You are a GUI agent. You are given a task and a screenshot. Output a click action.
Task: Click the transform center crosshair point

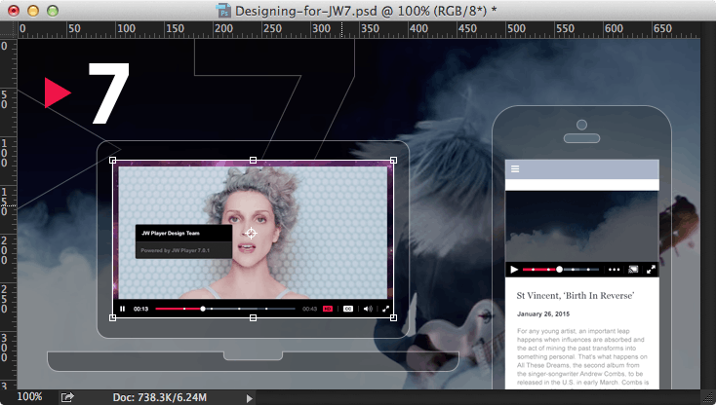coord(252,233)
